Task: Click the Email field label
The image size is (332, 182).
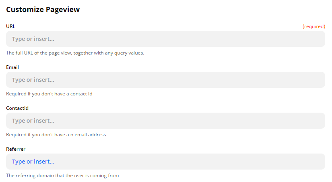Action: coord(12,67)
